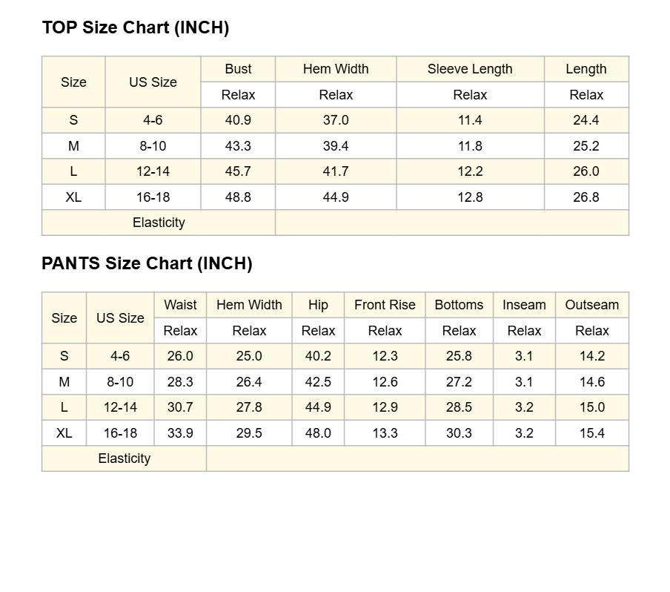The image size is (670, 592).
Task: Click the Length header in top chart
Action: tap(586, 69)
